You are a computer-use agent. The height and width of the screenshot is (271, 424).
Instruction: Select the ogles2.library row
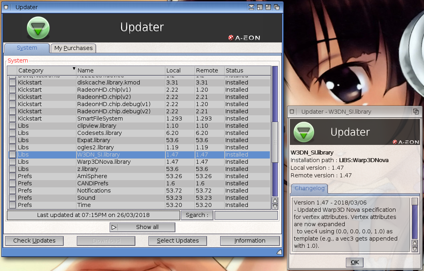coord(139,147)
